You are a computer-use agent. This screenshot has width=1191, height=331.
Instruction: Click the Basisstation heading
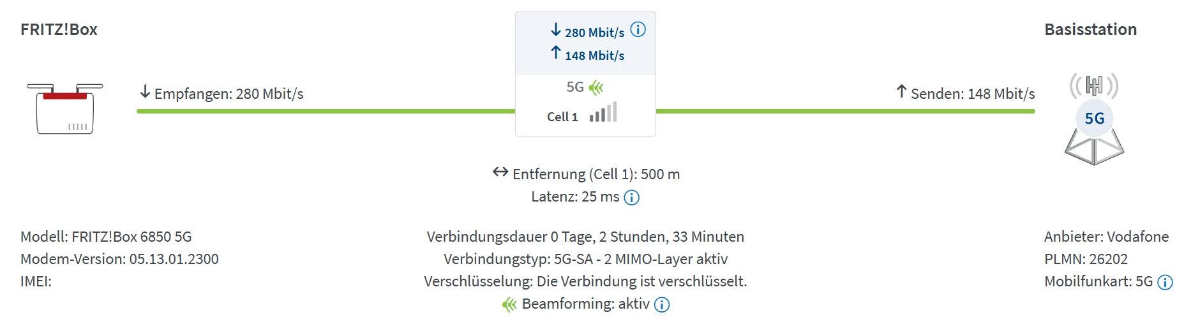[1090, 29]
